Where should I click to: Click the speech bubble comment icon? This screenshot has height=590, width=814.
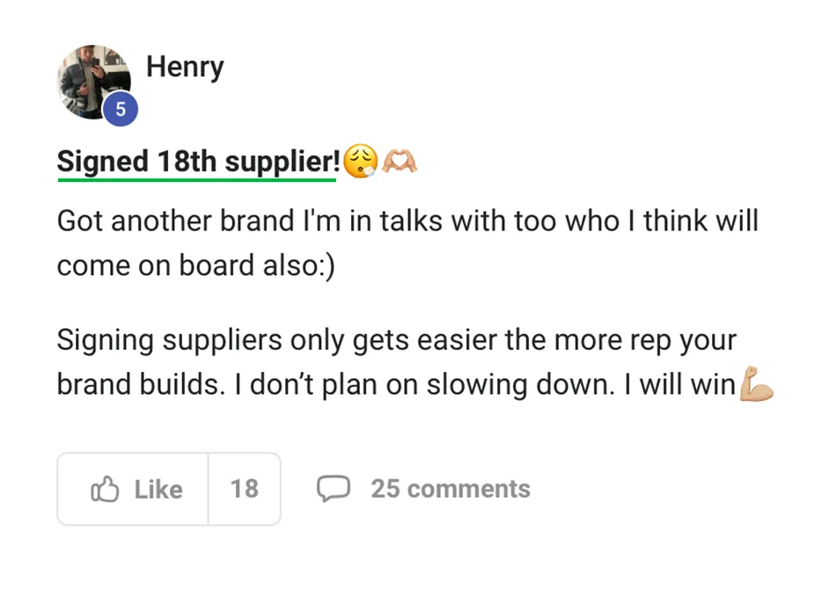pos(334,489)
